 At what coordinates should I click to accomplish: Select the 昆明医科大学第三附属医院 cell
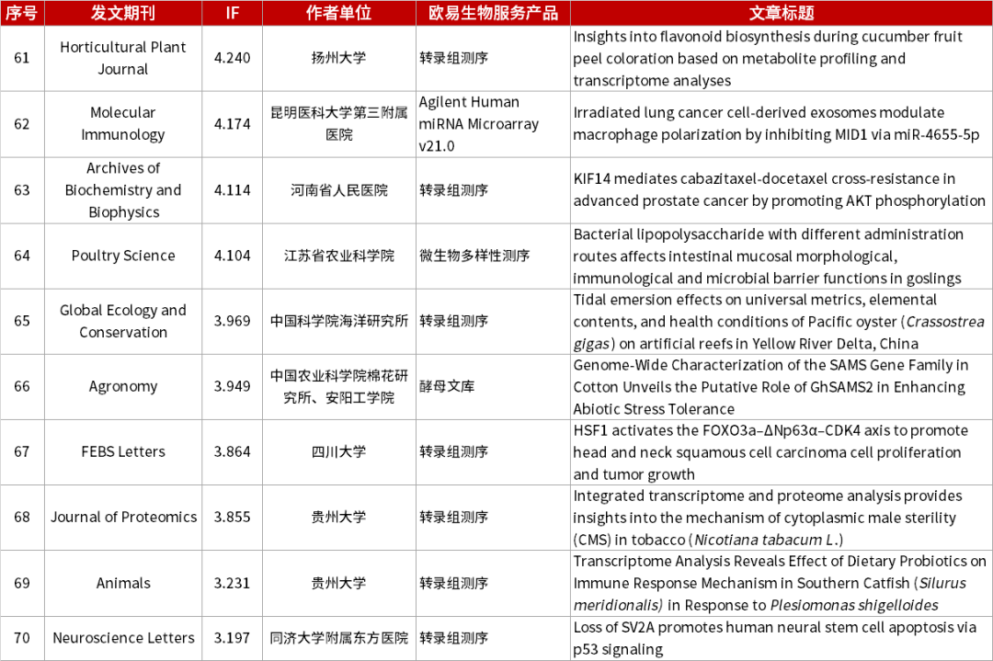click(x=338, y=124)
